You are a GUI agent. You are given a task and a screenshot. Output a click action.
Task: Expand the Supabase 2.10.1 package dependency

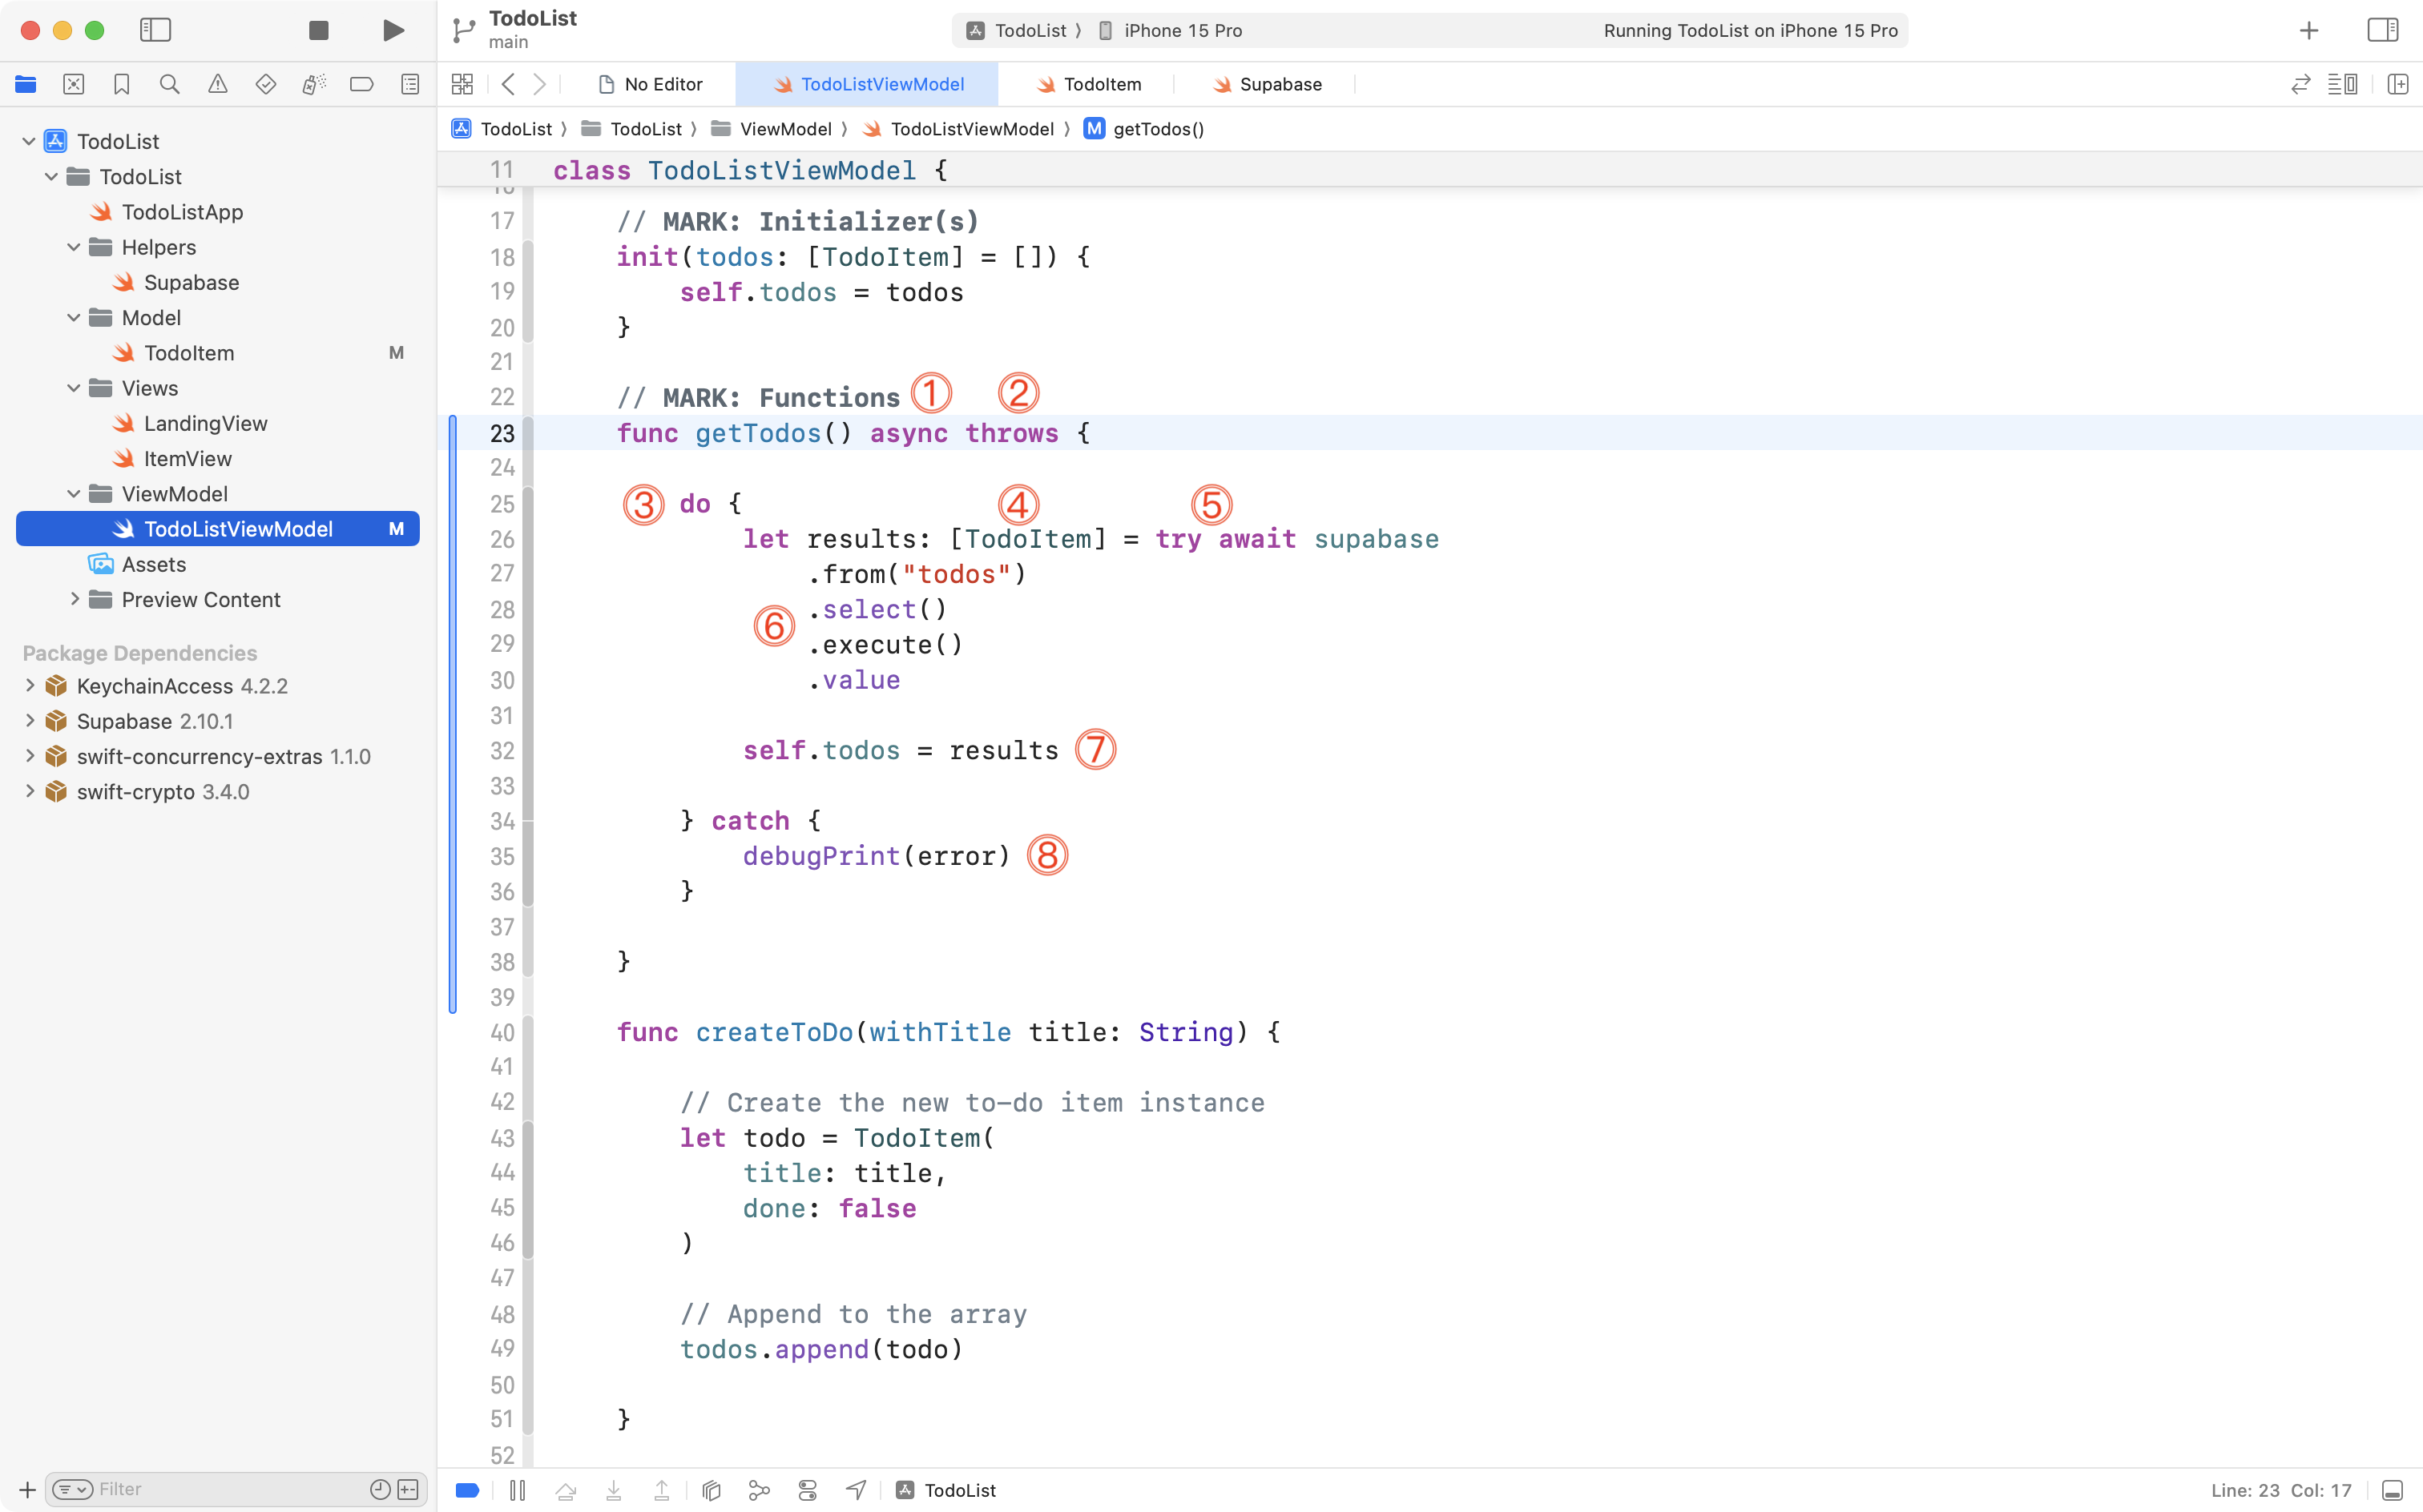click(29, 721)
